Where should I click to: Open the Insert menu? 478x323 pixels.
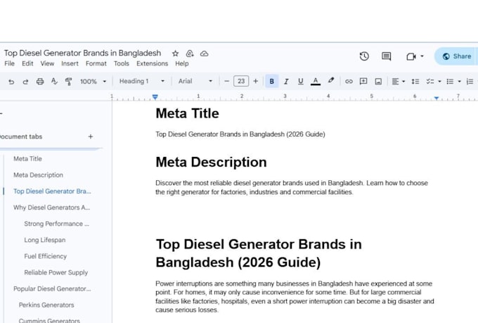click(70, 63)
